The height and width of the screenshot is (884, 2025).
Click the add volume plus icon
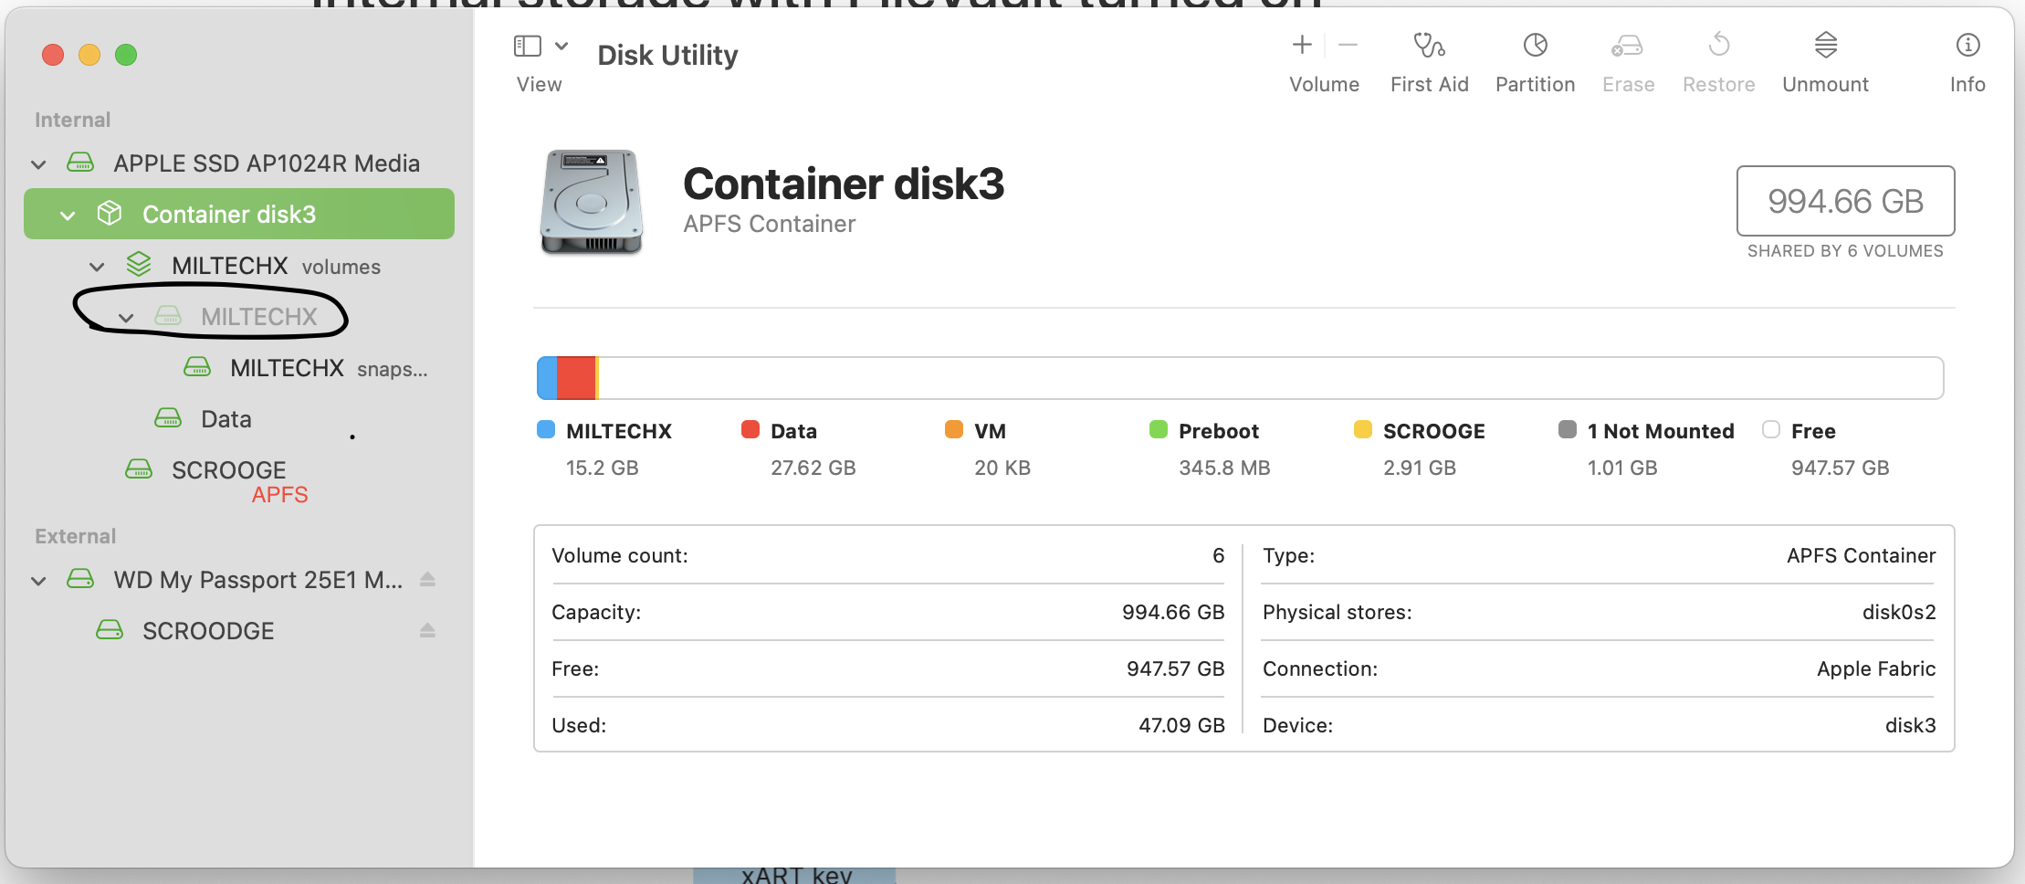(x=1302, y=45)
